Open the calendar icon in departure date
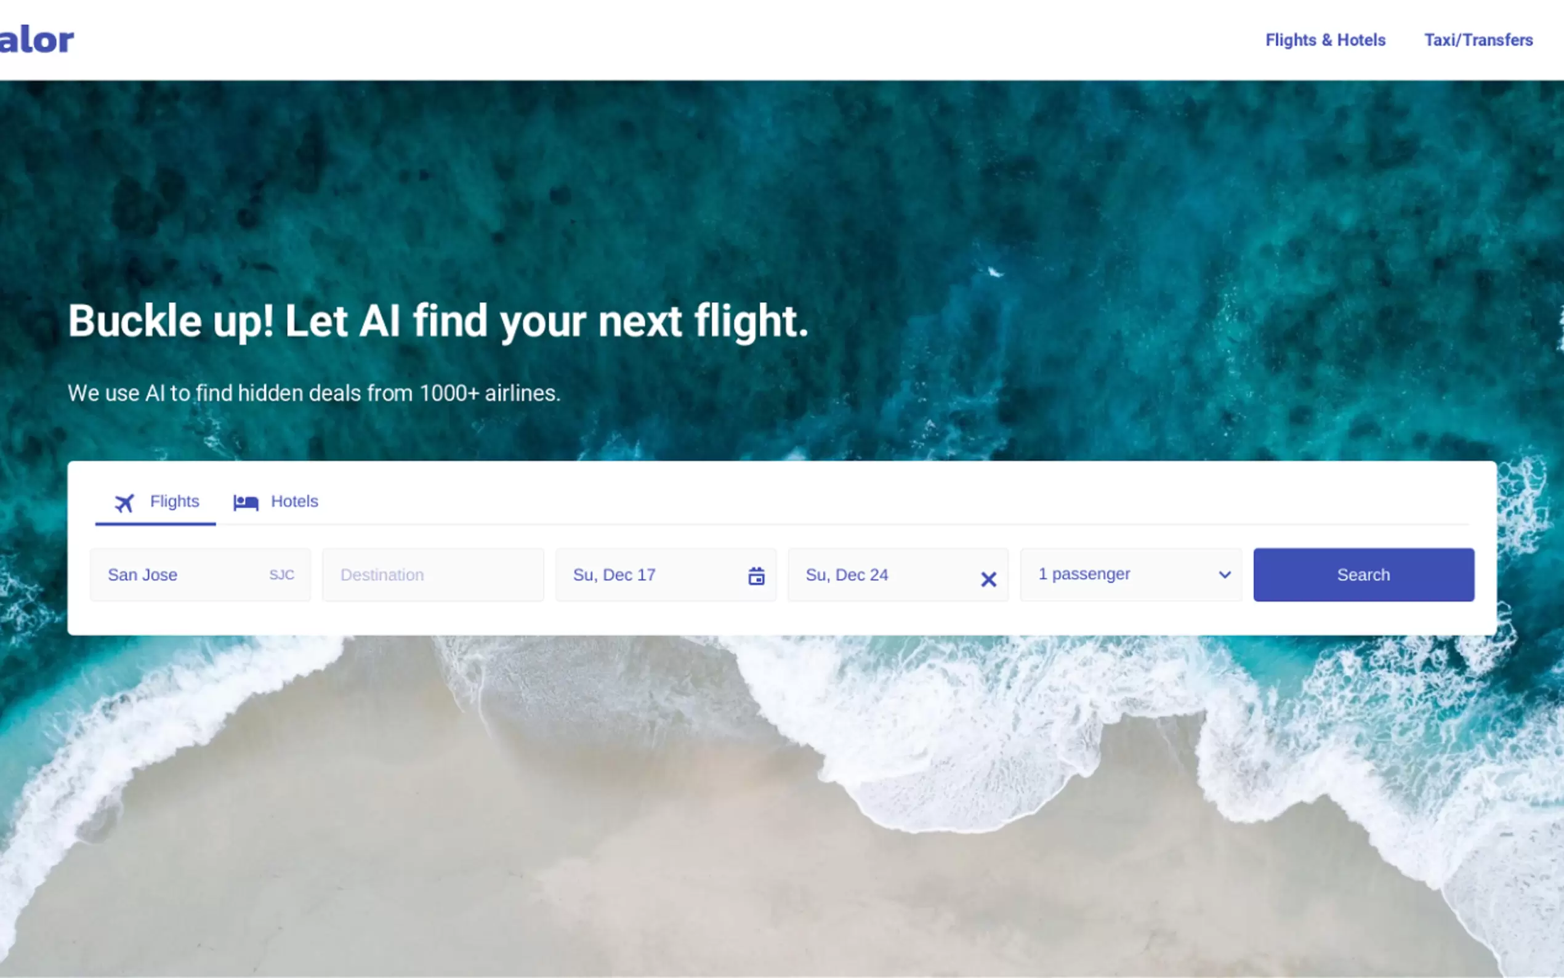Viewport: 1564px width, 978px height. tap(757, 576)
